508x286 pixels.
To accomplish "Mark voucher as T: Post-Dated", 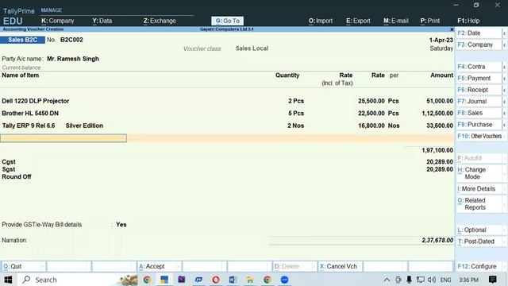I will coord(479,242).
